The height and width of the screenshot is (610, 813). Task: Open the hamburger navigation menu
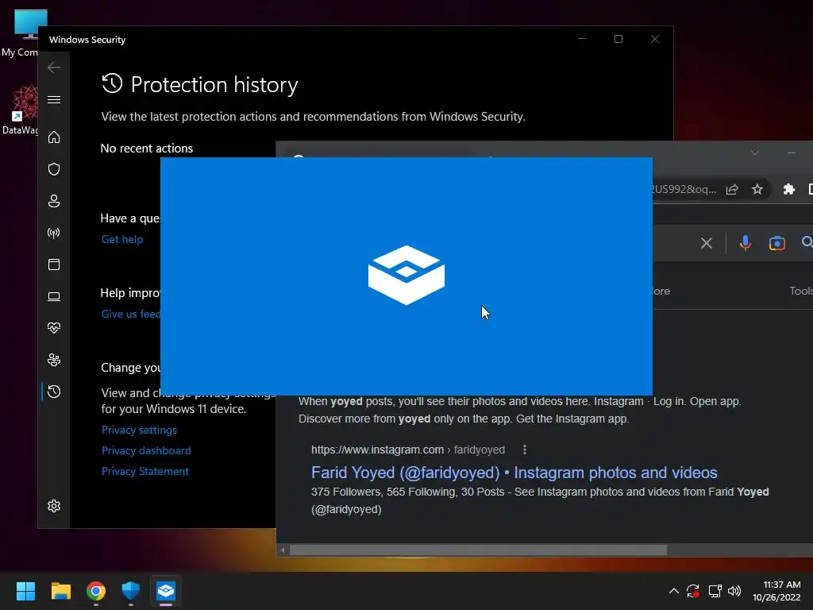point(54,99)
